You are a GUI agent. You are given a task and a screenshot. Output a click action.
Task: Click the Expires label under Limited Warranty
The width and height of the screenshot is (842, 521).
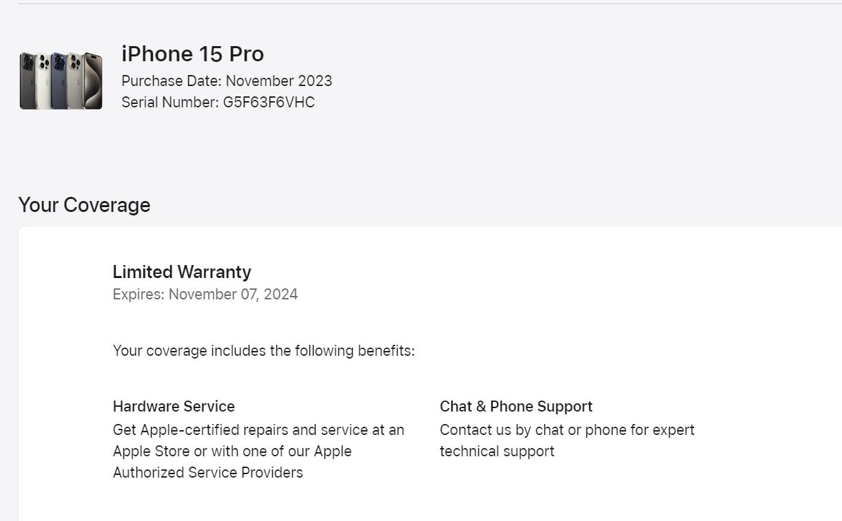[138, 295]
